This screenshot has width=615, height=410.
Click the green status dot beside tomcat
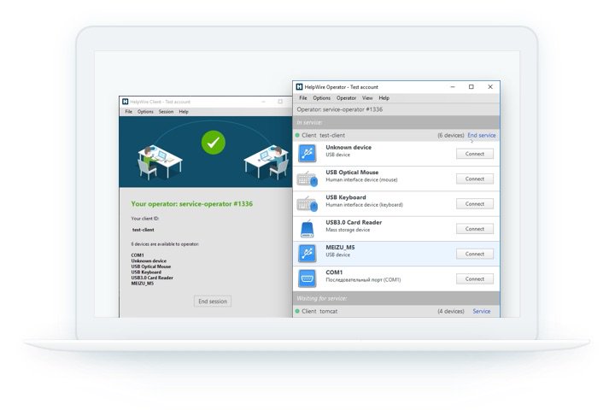(x=297, y=311)
